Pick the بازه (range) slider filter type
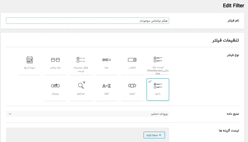 (x=107, y=64)
